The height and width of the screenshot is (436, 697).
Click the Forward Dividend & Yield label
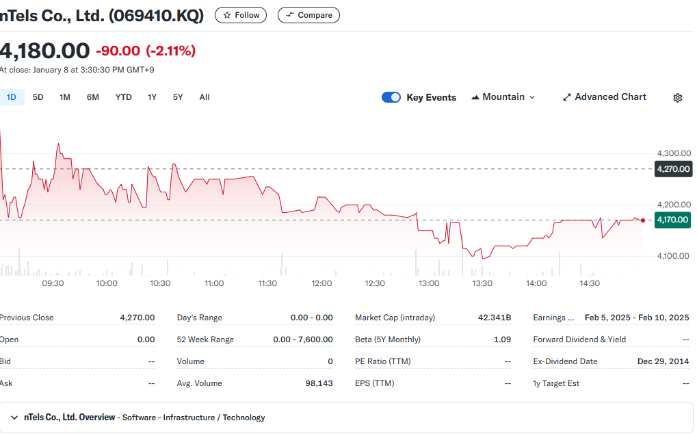coord(579,339)
